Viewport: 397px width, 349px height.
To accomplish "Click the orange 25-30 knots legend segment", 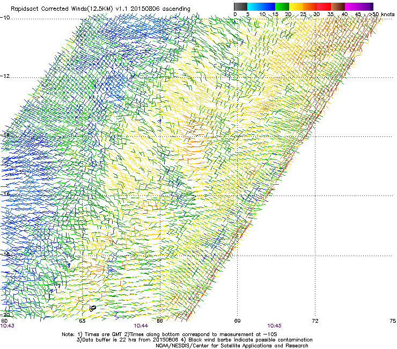I will tap(310, 6).
